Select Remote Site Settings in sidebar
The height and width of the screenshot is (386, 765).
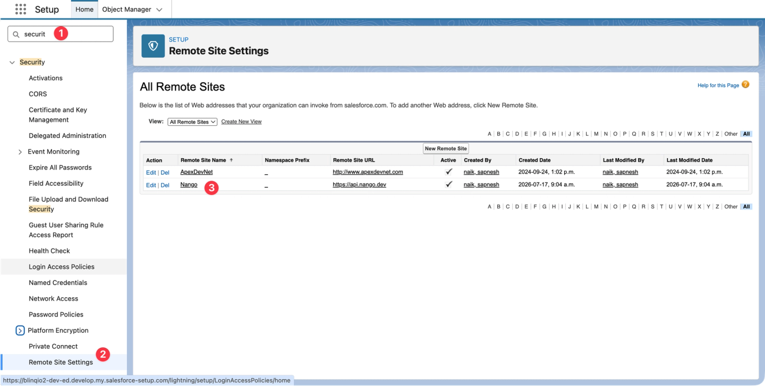61,362
